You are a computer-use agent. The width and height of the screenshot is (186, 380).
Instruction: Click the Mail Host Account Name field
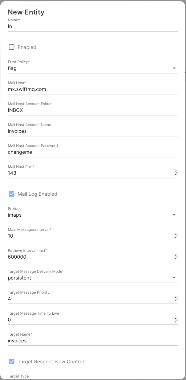92,131
